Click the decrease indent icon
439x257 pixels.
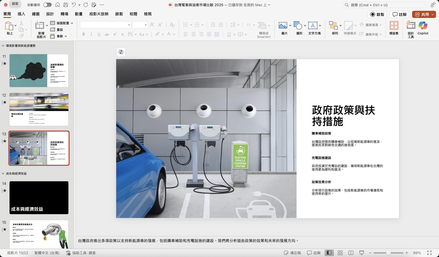(x=213, y=25)
